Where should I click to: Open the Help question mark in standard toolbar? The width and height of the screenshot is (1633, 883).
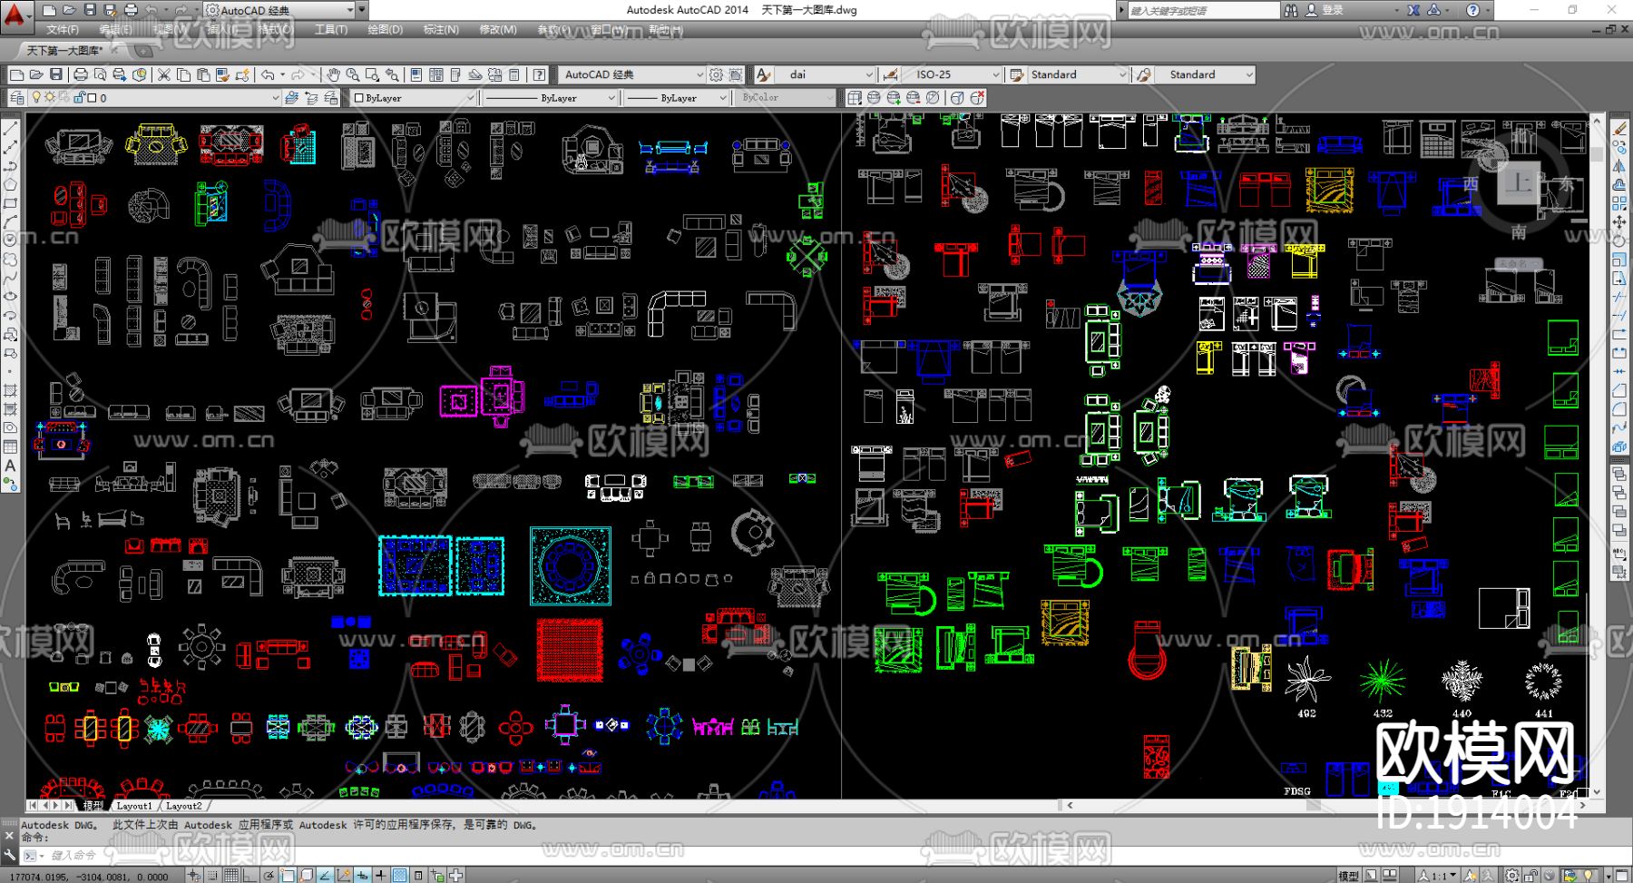tap(540, 74)
